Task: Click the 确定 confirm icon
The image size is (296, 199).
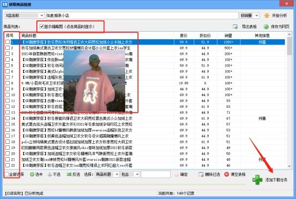Action: [176, 174]
